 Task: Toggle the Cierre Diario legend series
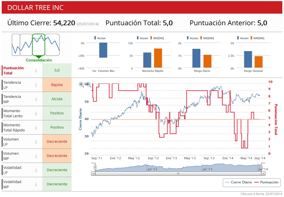238,182
